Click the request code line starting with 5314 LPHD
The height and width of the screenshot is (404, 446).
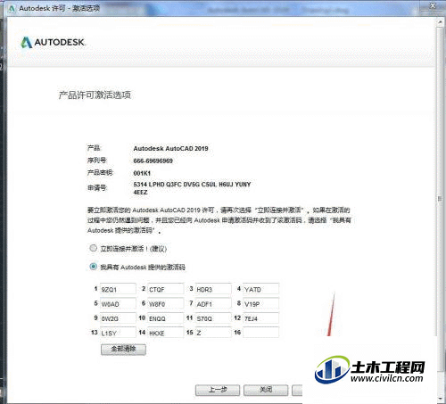[192, 185]
